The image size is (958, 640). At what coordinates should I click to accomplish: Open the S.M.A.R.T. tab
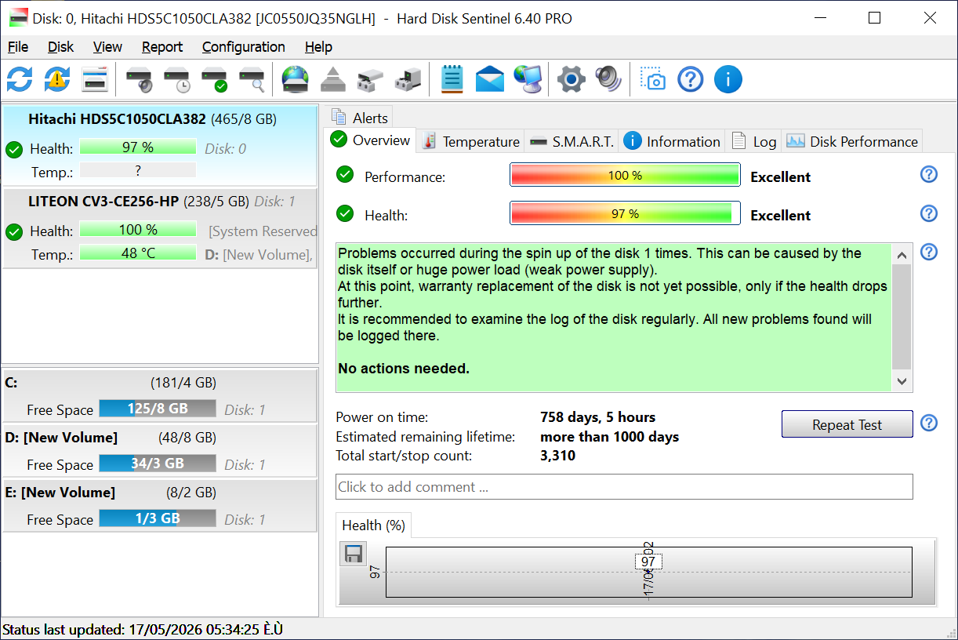[x=572, y=142]
